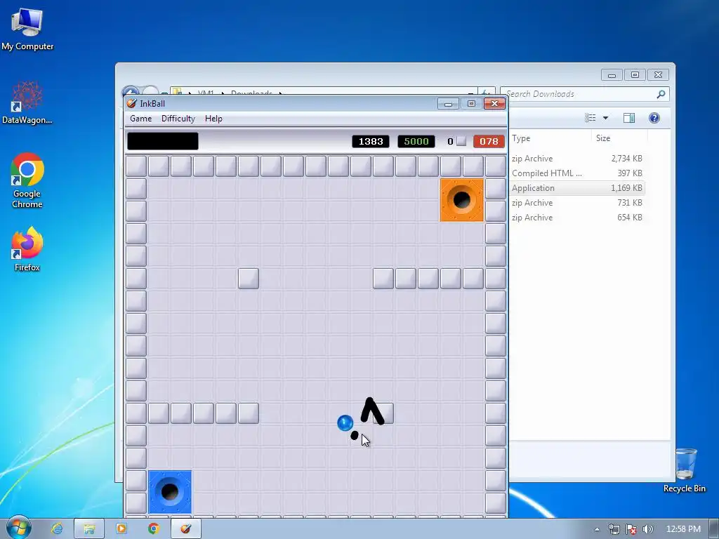Select the 2,734 KB zip Archive row
This screenshot has height=539, width=719.
coord(577,159)
